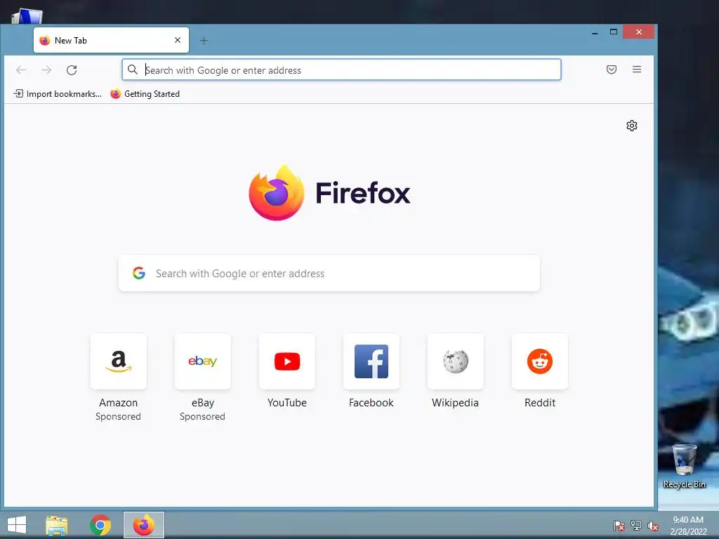Launch Chrome from the taskbar

pos(100,525)
